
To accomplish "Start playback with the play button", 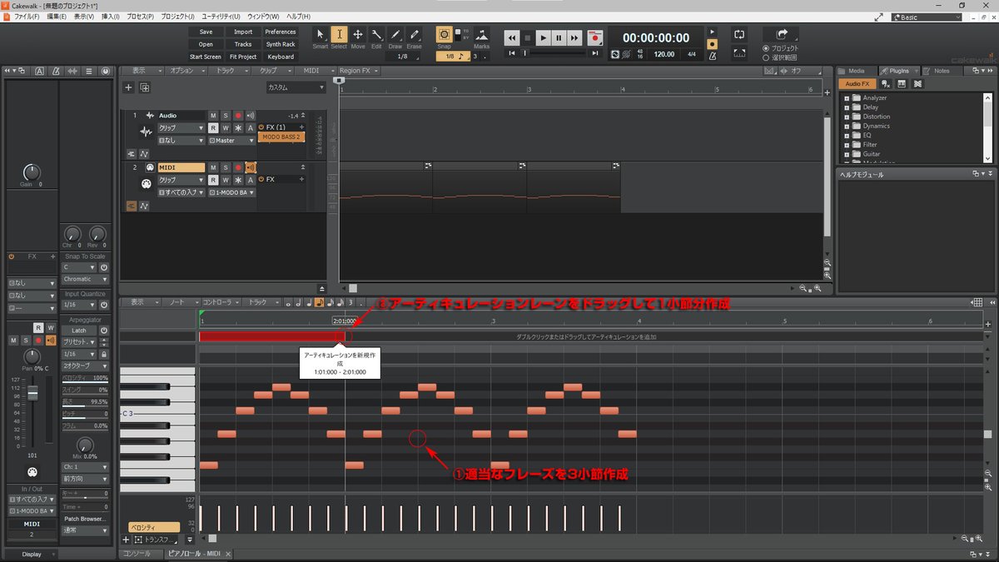I will coord(543,37).
